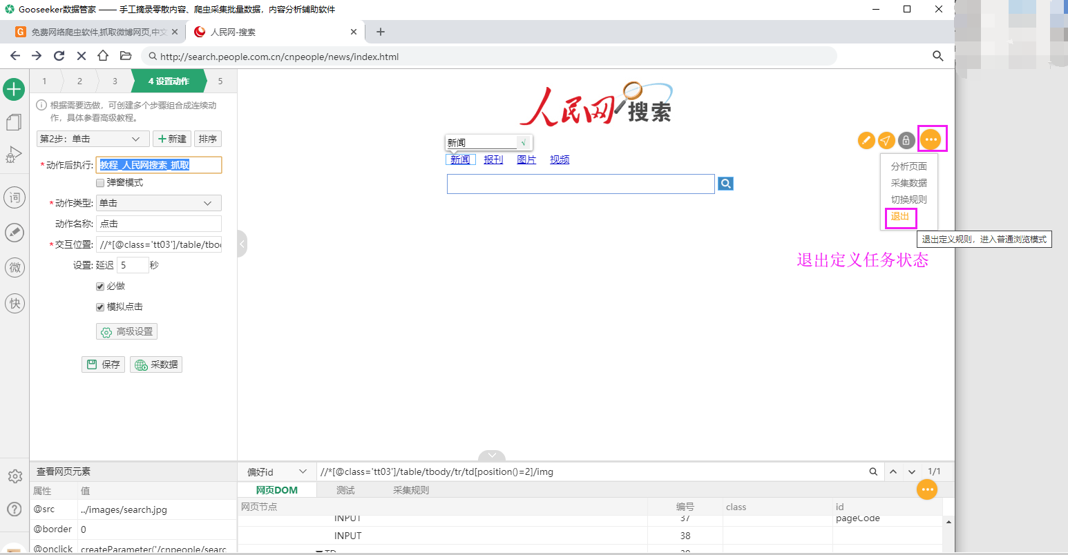1068x555 pixels.
Task: Go forward with the browser forward arrow
Action: pyautogui.click(x=37, y=56)
